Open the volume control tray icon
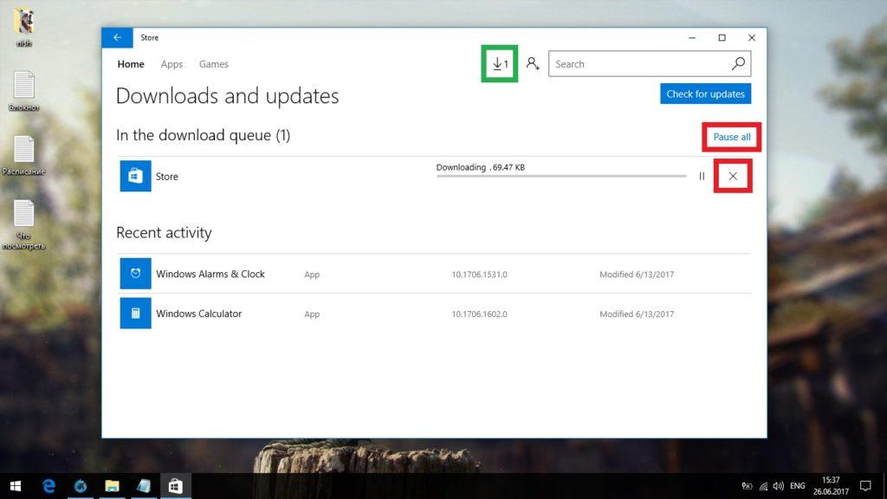 tap(779, 486)
